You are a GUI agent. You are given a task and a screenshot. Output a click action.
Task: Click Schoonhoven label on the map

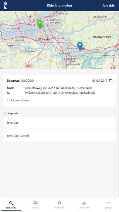pyautogui.click(x=100, y=17)
